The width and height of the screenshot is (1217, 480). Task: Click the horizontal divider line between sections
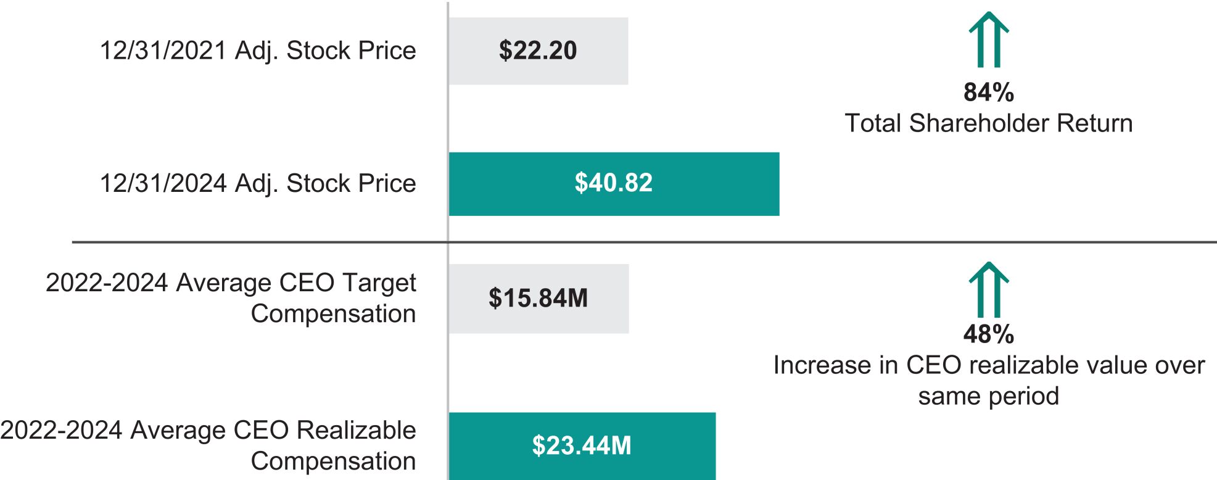864,242
